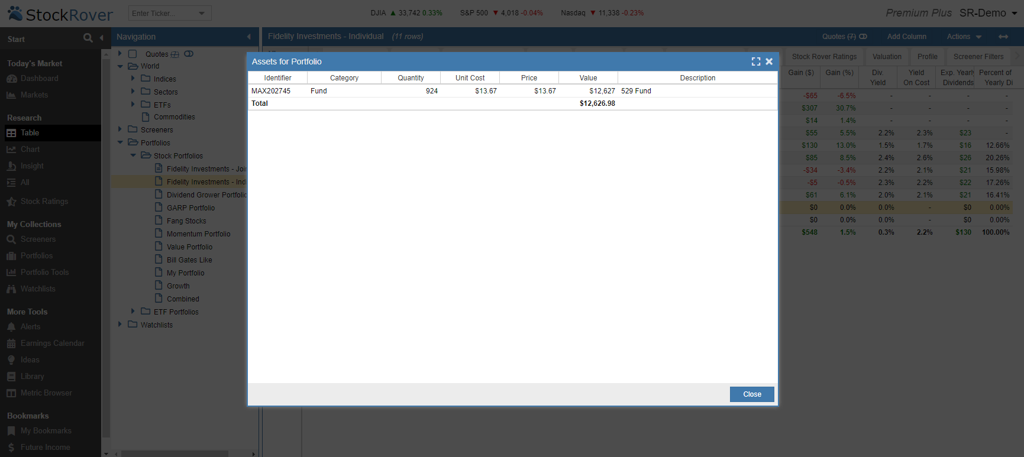Open the Enter Ticker dropdown
Viewport: 1024px width, 457px height.
[202, 13]
